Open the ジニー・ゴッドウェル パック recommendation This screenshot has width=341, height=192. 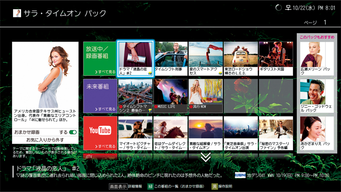click(x=316, y=96)
